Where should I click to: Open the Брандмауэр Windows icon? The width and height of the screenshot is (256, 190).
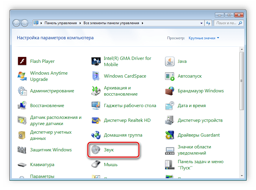tap(170, 91)
